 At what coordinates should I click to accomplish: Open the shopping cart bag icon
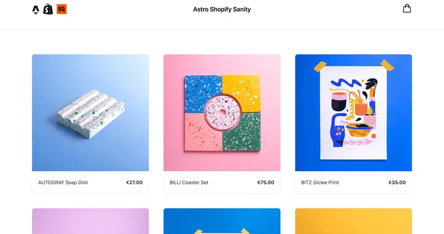pos(407,8)
